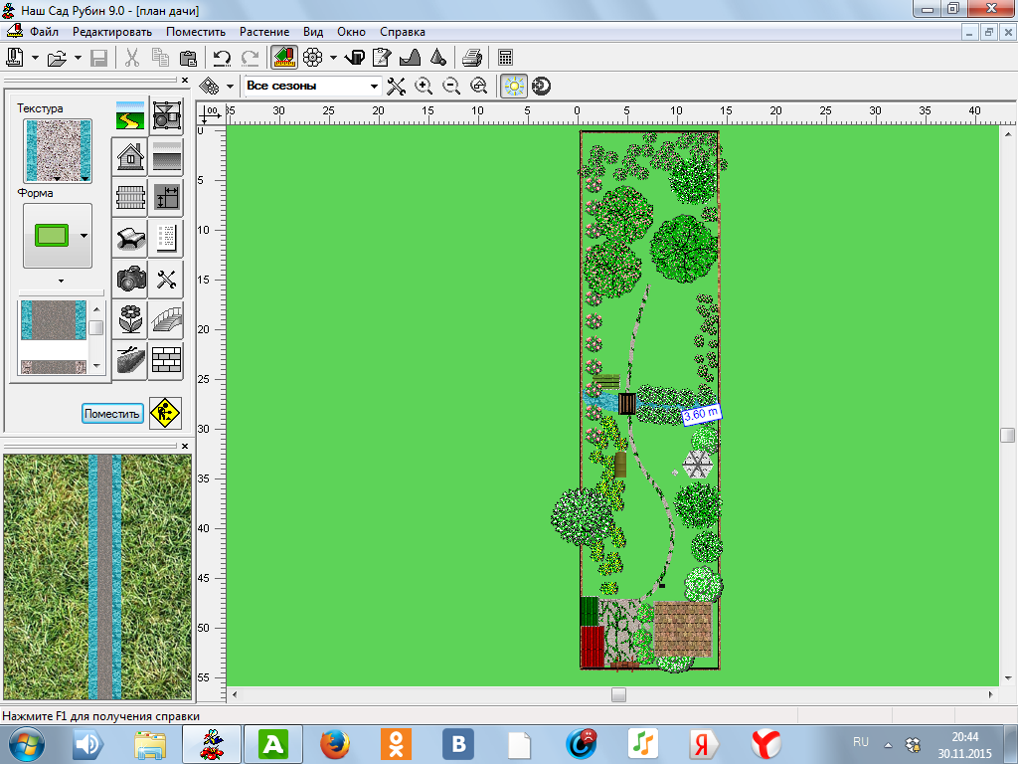Open the Растение menu
This screenshot has height=764, width=1018.
coord(264,32)
